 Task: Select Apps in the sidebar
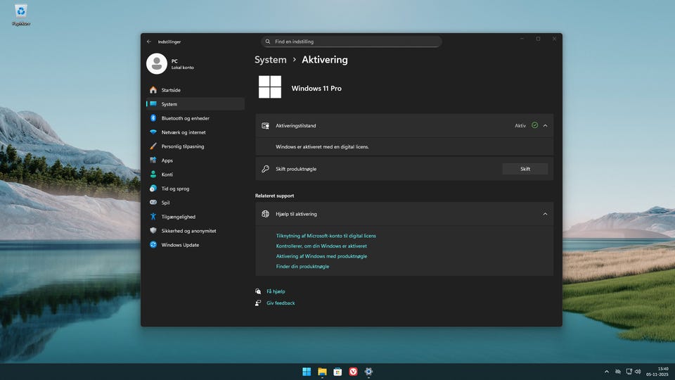(x=167, y=160)
